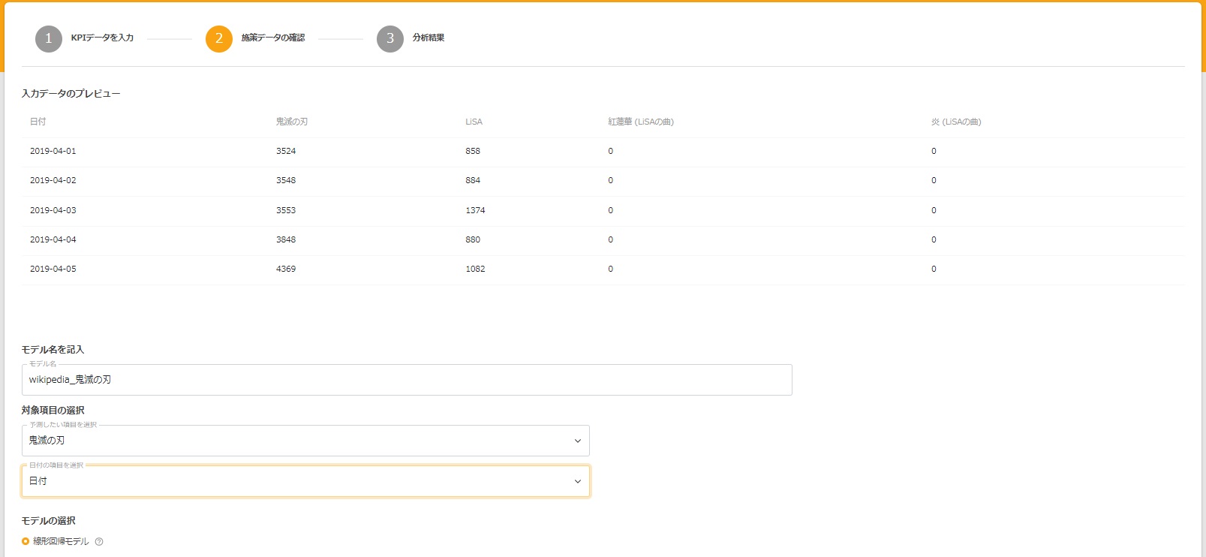Select date cell 2019-04-04
This screenshot has height=557, width=1206.
click(53, 239)
